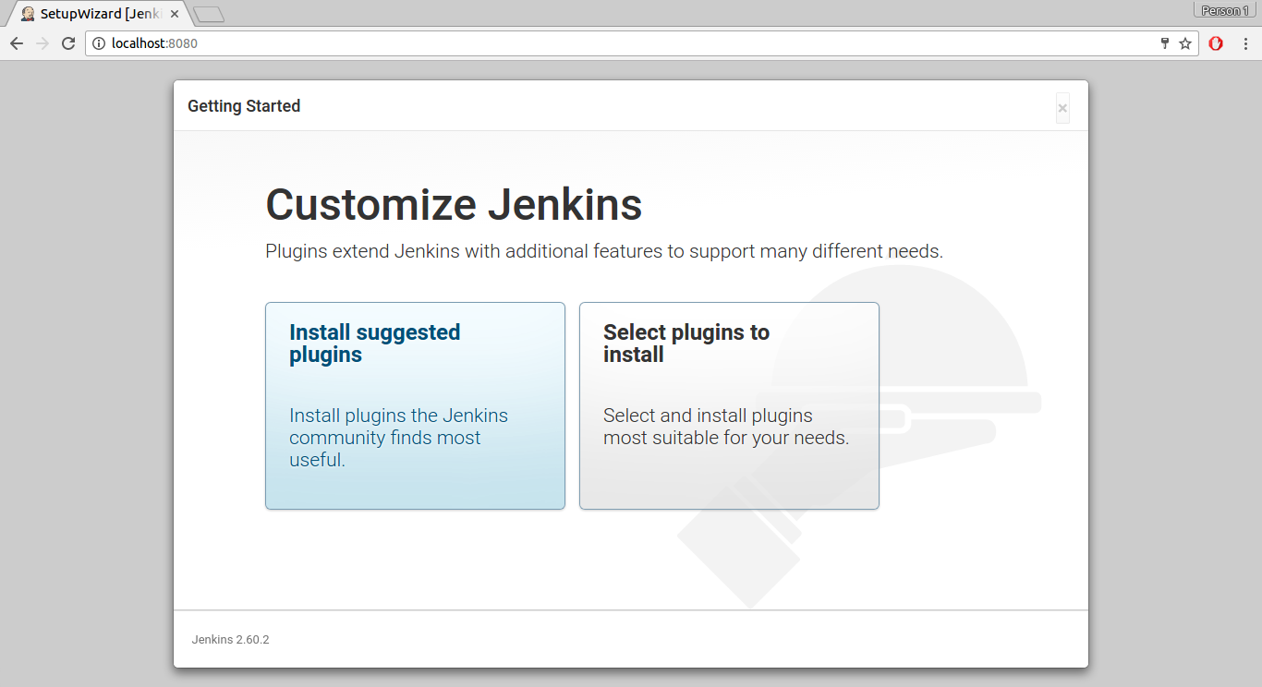Screen dimensions: 1262x687
Task: Close the SetupWizard browser tab
Action: 175,14
